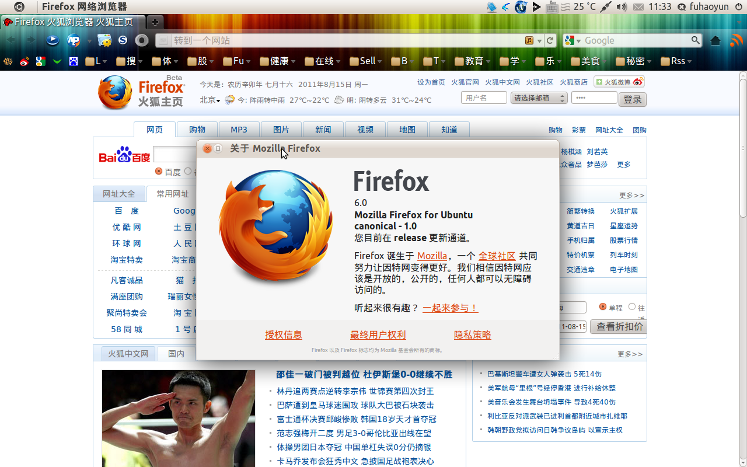Click the 用户名 username input field
Viewport: 747px width, 467px height.
click(x=484, y=98)
